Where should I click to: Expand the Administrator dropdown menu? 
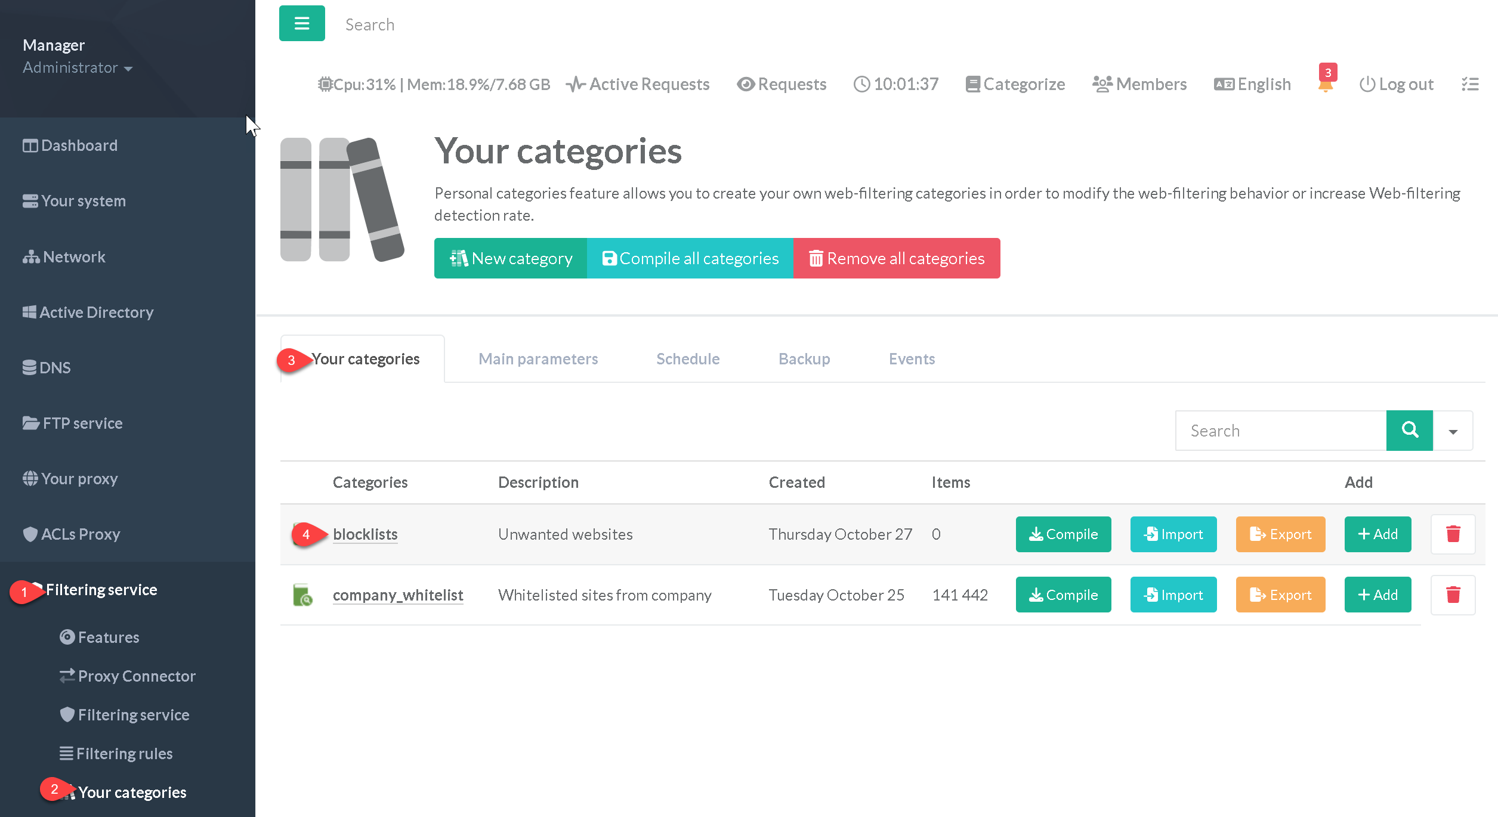[x=78, y=67]
